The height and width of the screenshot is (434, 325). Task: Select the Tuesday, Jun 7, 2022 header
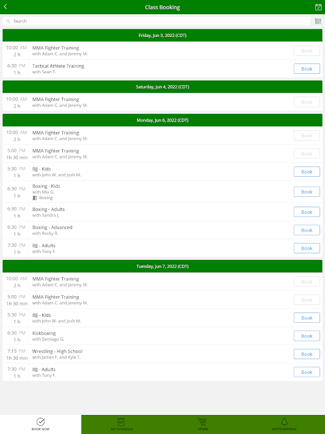coord(162,266)
